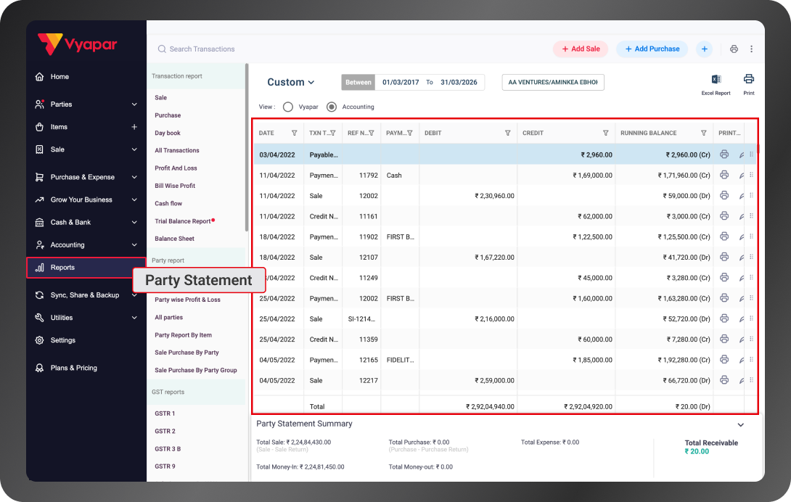Click the plus icon beside Items
The height and width of the screenshot is (502, 791).
pyautogui.click(x=134, y=127)
